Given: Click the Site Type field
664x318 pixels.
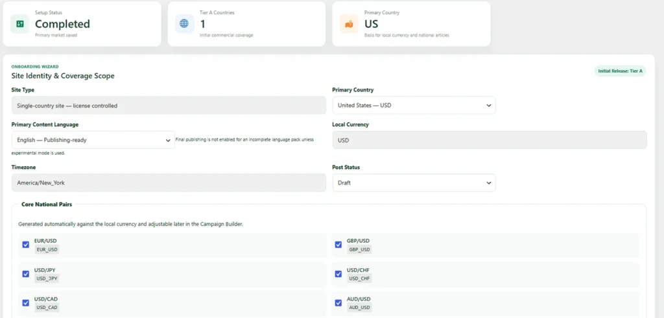Looking at the screenshot, I should point(169,106).
